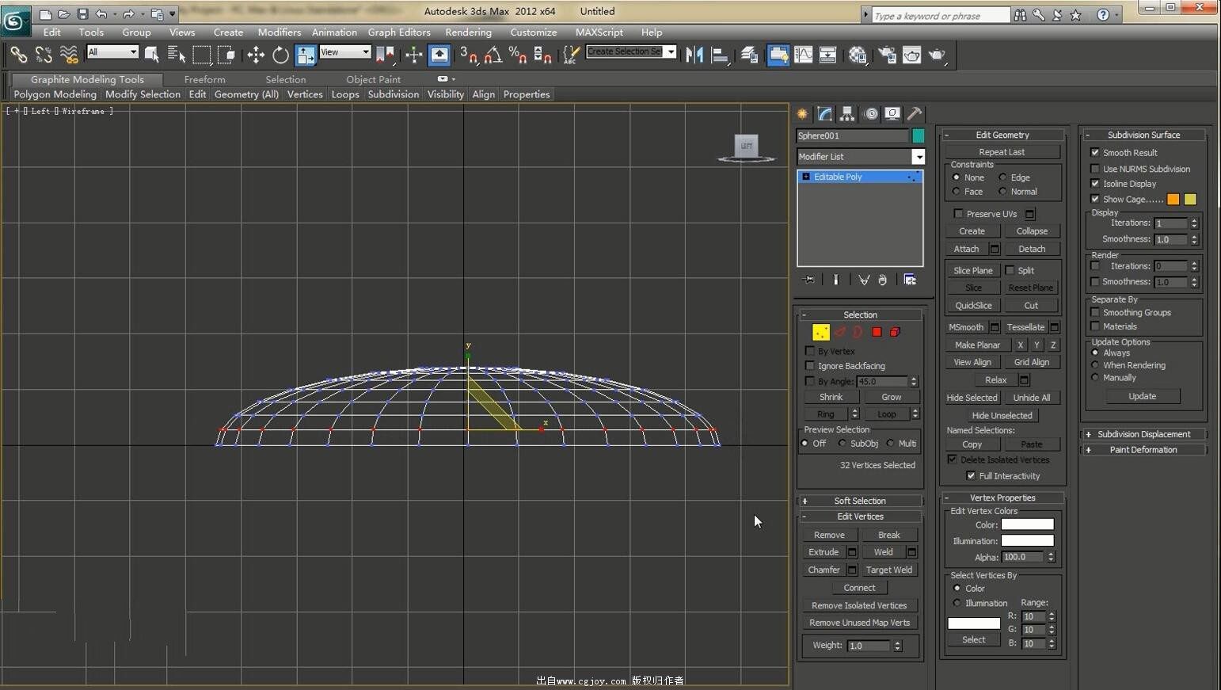Click the orange Show Cage color swatch
The image size is (1221, 690).
tap(1173, 200)
